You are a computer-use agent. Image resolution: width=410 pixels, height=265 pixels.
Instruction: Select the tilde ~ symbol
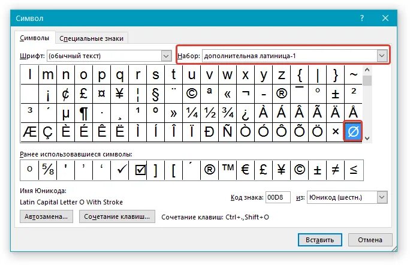click(x=353, y=75)
